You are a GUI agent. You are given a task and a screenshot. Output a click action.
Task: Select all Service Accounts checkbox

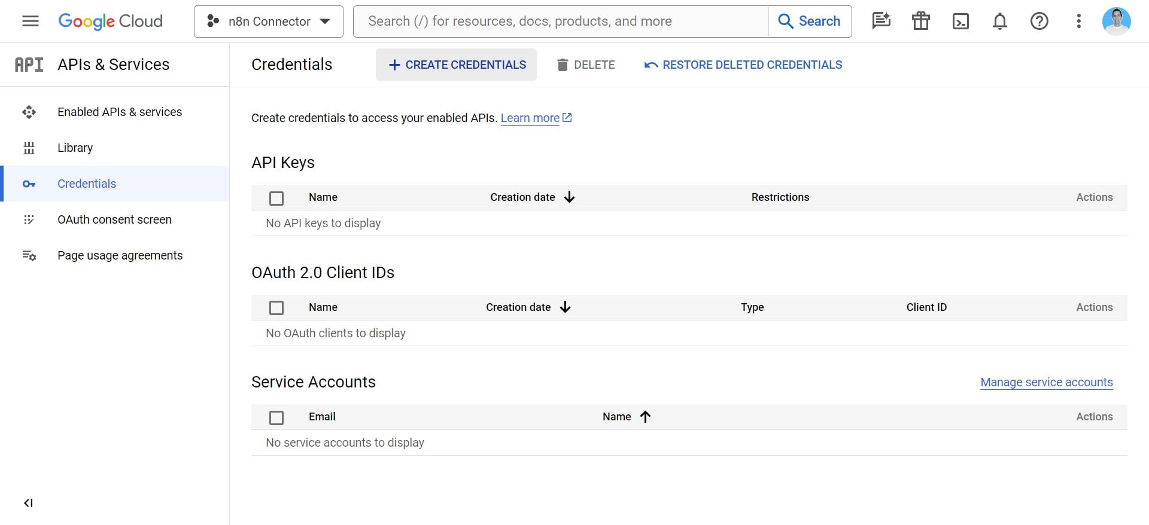pos(276,417)
